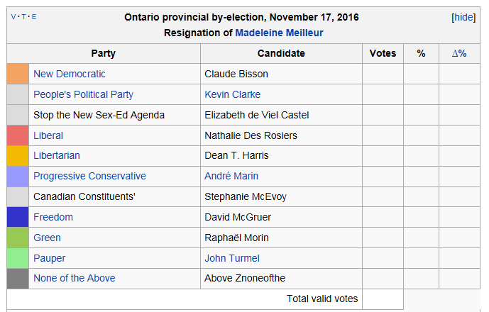Click the E (edit) template link
The image size is (489, 312).
(33, 17)
